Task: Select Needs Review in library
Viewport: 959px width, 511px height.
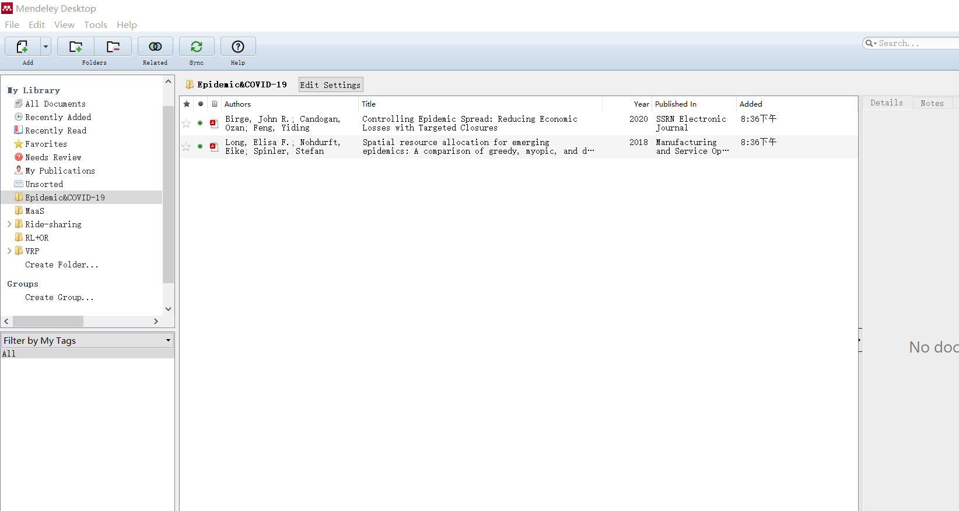Action: [x=53, y=157]
